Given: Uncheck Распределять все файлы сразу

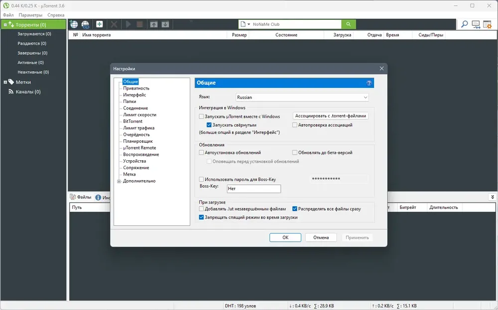Looking at the screenshot, I should [294, 209].
